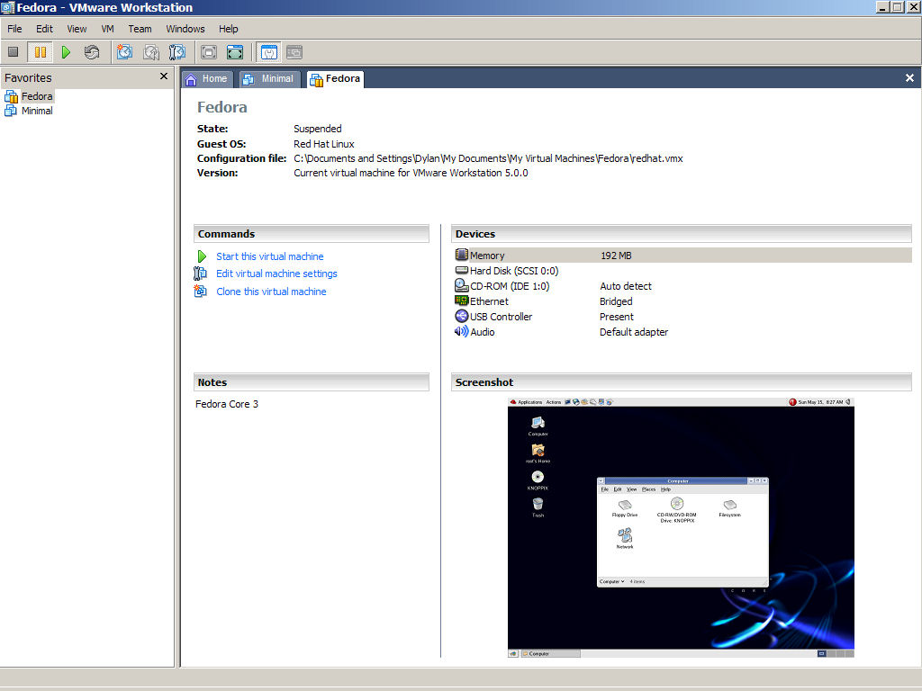
Task: Click the Reset toolbar icon
Action: [92, 52]
